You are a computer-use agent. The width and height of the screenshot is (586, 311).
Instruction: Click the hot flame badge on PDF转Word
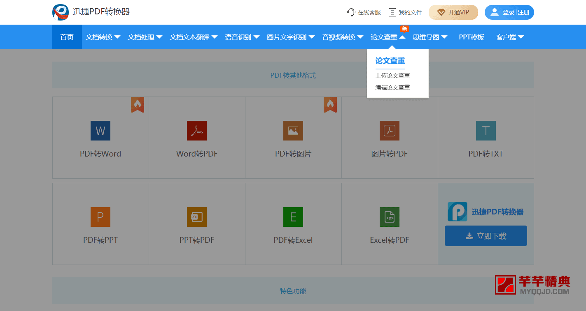click(138, 105)
